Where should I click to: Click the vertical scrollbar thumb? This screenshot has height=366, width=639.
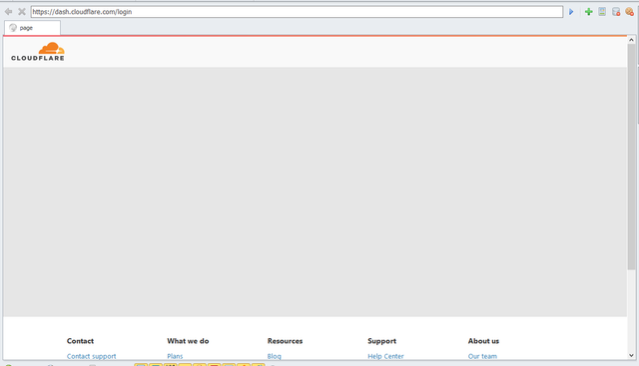coord(631,157)
